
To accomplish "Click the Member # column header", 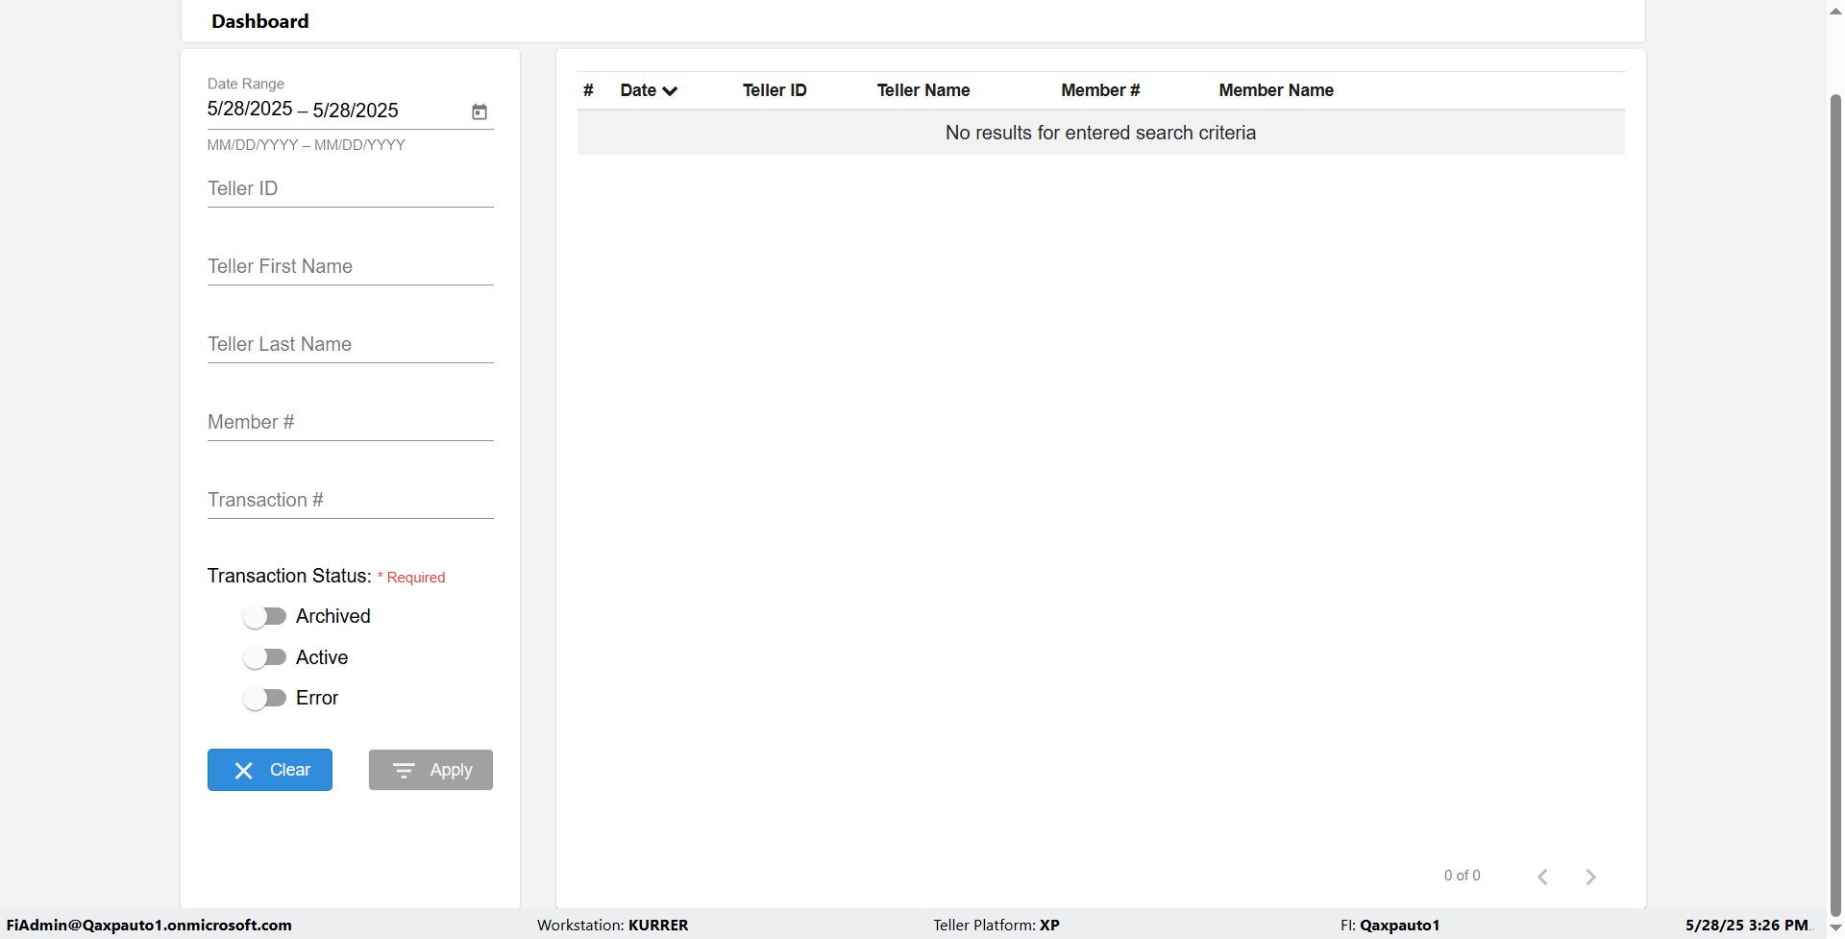I will 1100,90.
